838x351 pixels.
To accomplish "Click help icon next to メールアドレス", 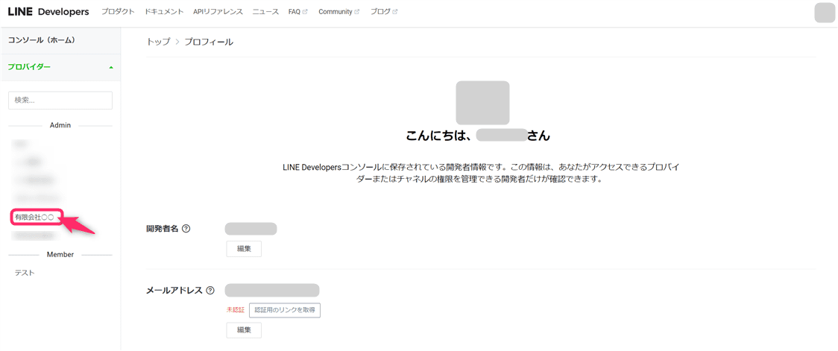I will 210,291.
